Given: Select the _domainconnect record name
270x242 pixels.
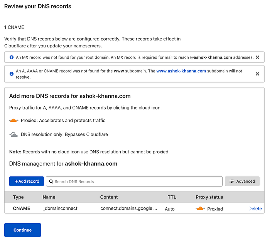Looking at the screenshot, I should tap(60, 208).
